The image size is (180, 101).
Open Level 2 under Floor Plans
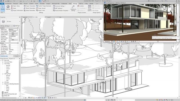click(x=8, y=69)
